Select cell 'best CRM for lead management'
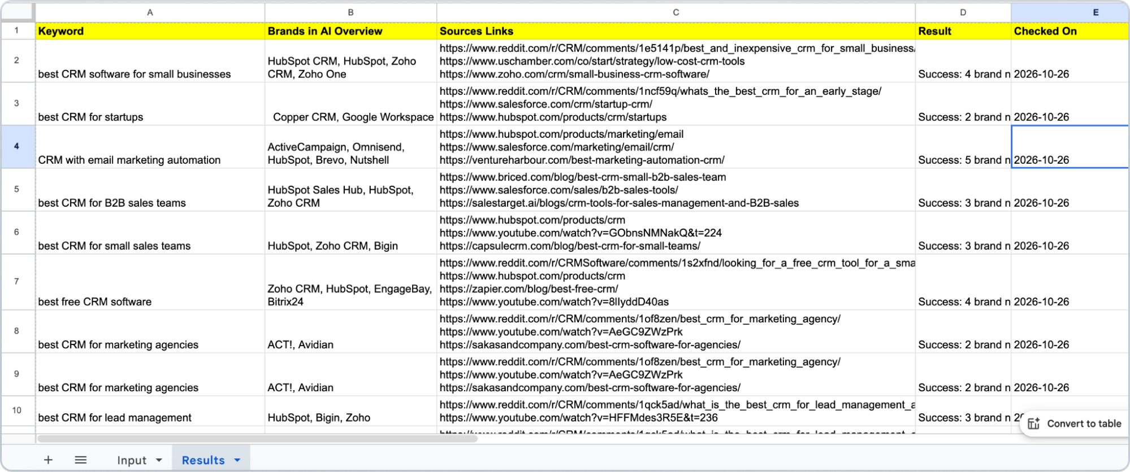1130x472 pixels. tap(150, 411)
